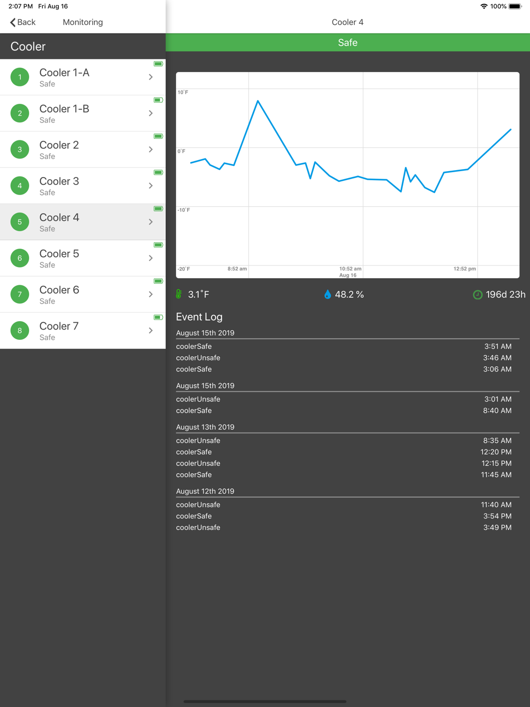Viewport: 530px width, 707px height.
Task: Tap the temperature chart peak near 8:52 am
Action: [x=258, y=101]
